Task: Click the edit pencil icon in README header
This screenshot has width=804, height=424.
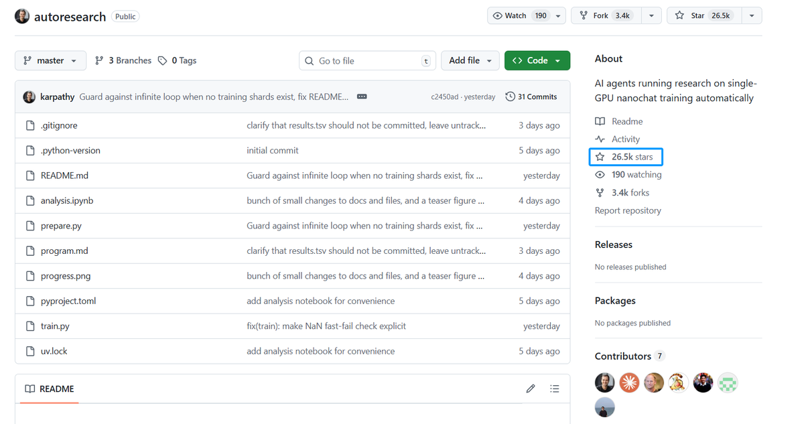Action: 531,388
